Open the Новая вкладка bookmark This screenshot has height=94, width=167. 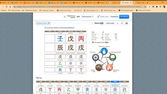click(x=15, y=10)
